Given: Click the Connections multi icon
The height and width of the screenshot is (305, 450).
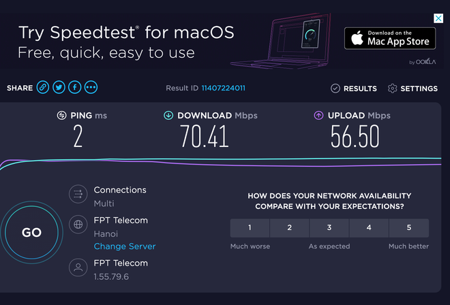Looking at the screenshot, I should pos(78,195).
